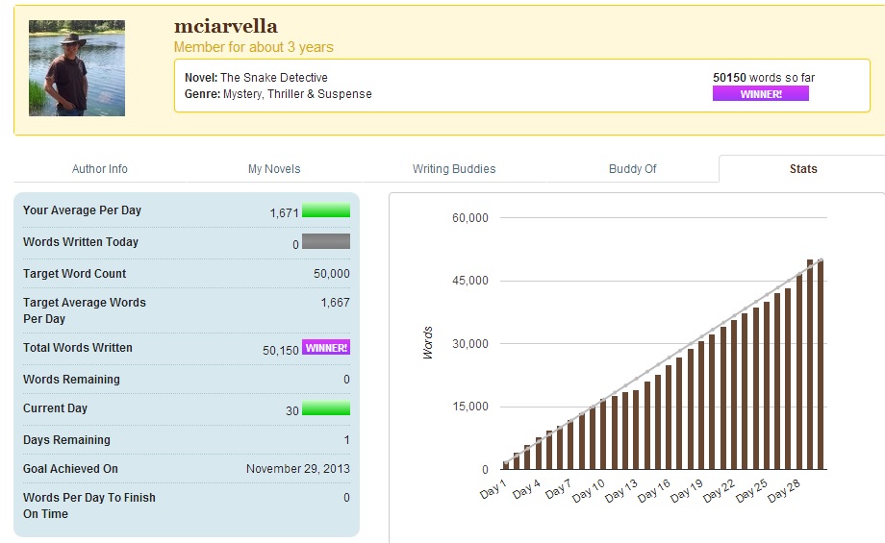
Task: Click the Mystery, Thriller & Suspense genre text
Action: point(297,94)
